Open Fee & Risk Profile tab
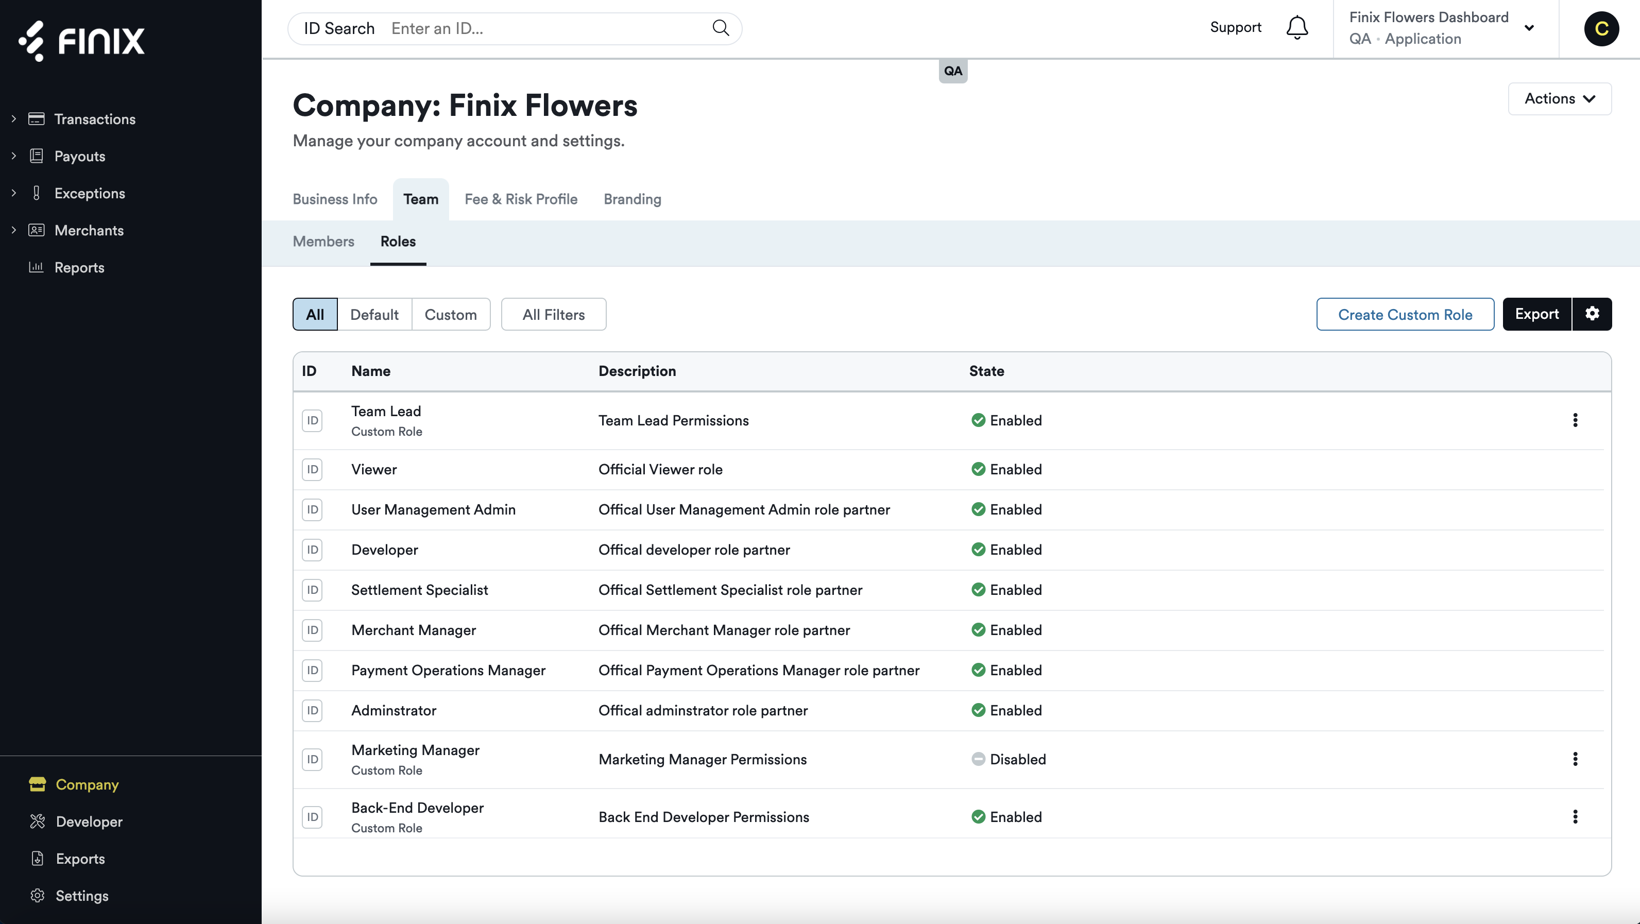Screen dimensions: 1640x924 pyautogui.click(x=521, y=199)
